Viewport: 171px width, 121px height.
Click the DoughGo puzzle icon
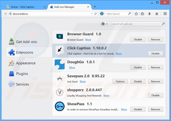tap(60, 64)
